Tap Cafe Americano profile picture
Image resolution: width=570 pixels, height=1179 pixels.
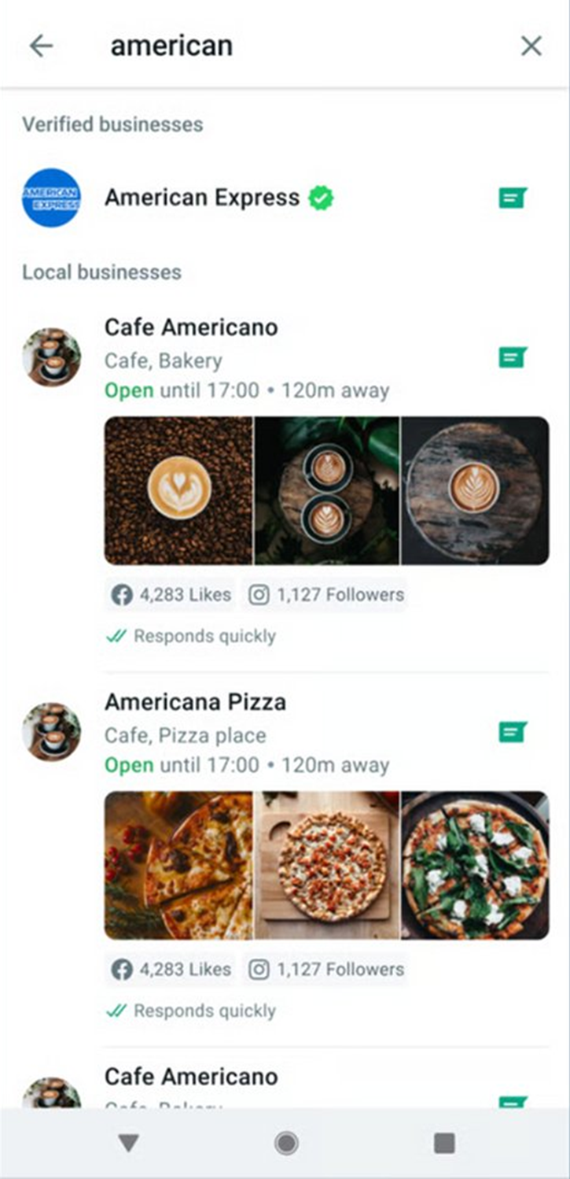click(x=51, y=357)
